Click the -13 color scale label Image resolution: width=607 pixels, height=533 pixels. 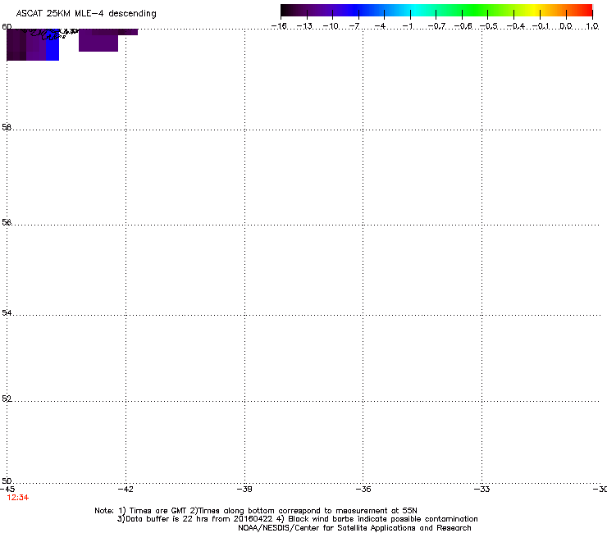tap(304, 26)
